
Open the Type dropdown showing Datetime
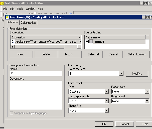106,91
